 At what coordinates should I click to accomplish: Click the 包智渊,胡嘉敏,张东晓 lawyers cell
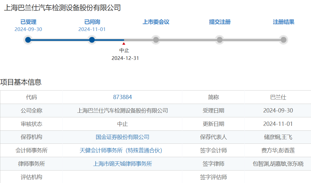(278, 164)
